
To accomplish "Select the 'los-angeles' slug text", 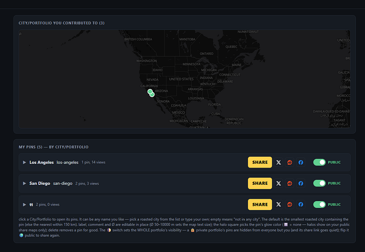I will tap(68, 162).
